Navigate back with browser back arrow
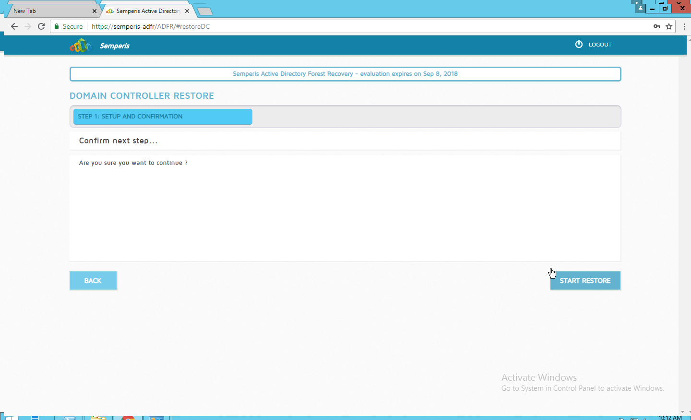691x420 pixels. click(14, 26)
